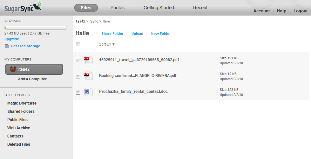Click the Italie folder title
311x159 pixels.
[83, 33]
